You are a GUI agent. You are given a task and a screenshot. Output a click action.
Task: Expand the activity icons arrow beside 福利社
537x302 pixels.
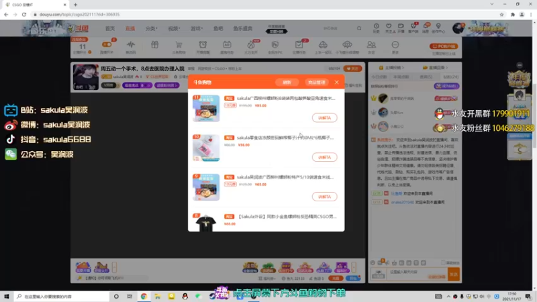click(354, 267)
